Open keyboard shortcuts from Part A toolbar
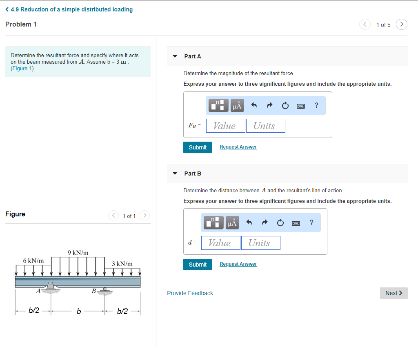Screen dimensions: 418x347 301,105
